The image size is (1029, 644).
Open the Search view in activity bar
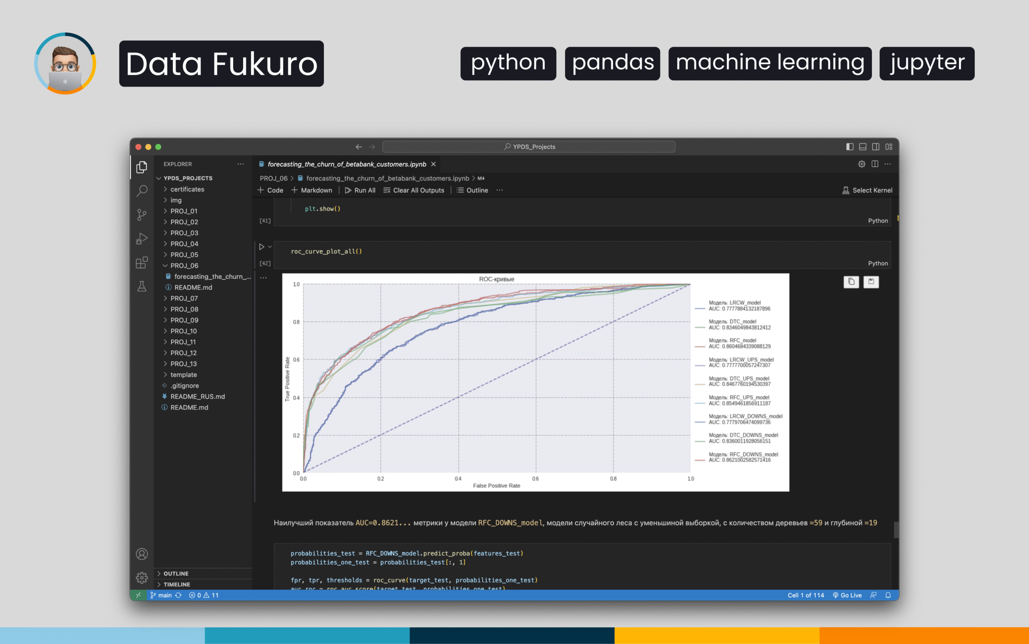tap(142, 190)
